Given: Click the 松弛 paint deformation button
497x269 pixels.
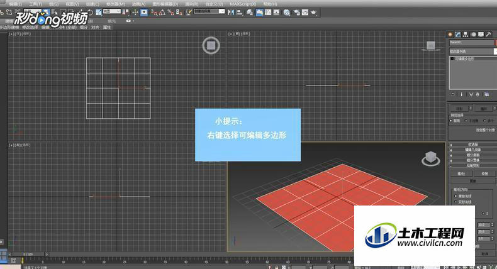Looking at the screenshot, I should 484,174.
